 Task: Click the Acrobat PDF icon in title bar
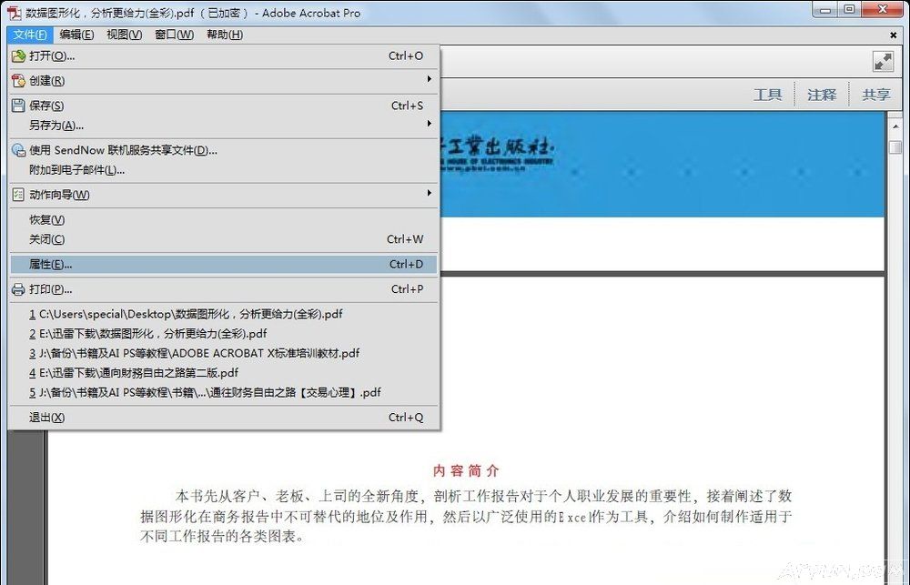pos(14,12)
